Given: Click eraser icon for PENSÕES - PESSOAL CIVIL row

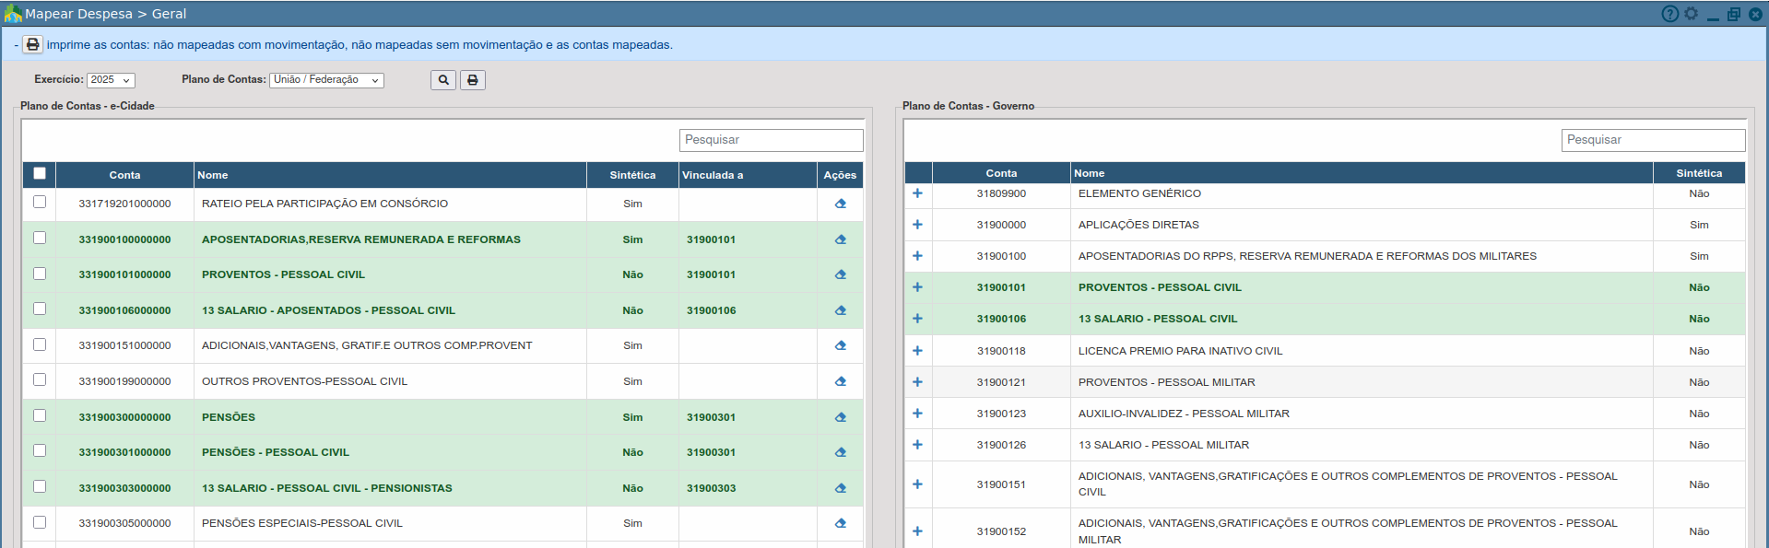Looking at the screenshot, I should [840, 452].
